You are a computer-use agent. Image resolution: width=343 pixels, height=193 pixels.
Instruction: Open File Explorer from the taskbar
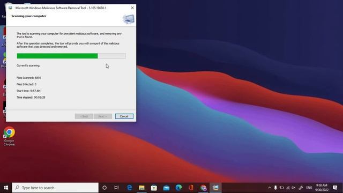click(x=141, y=188)
